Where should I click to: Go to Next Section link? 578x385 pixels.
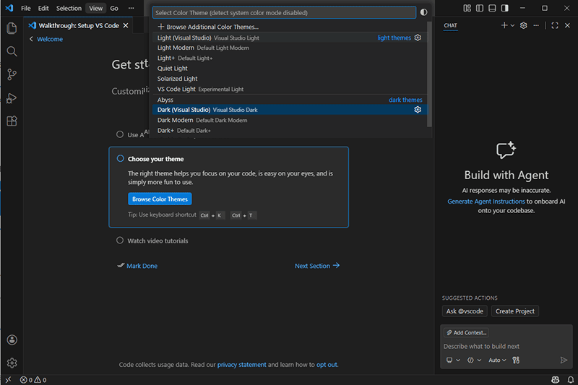pos(317,266)
